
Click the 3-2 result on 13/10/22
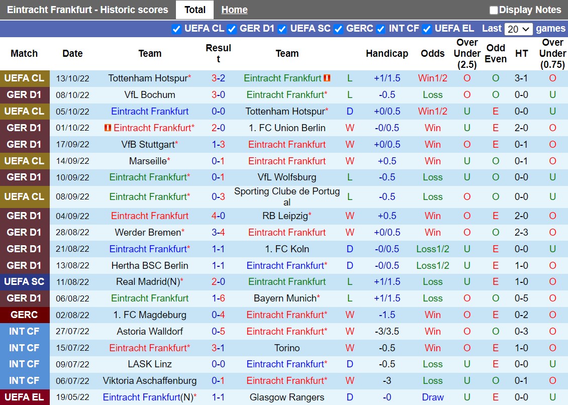[218, 78]
